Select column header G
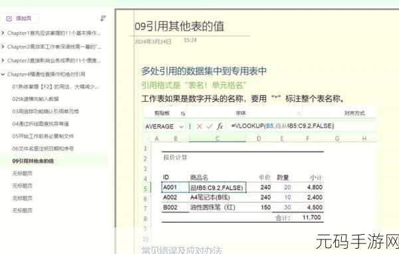The height and width of the screenshot is (254, 399). click(x=337, y=139)
